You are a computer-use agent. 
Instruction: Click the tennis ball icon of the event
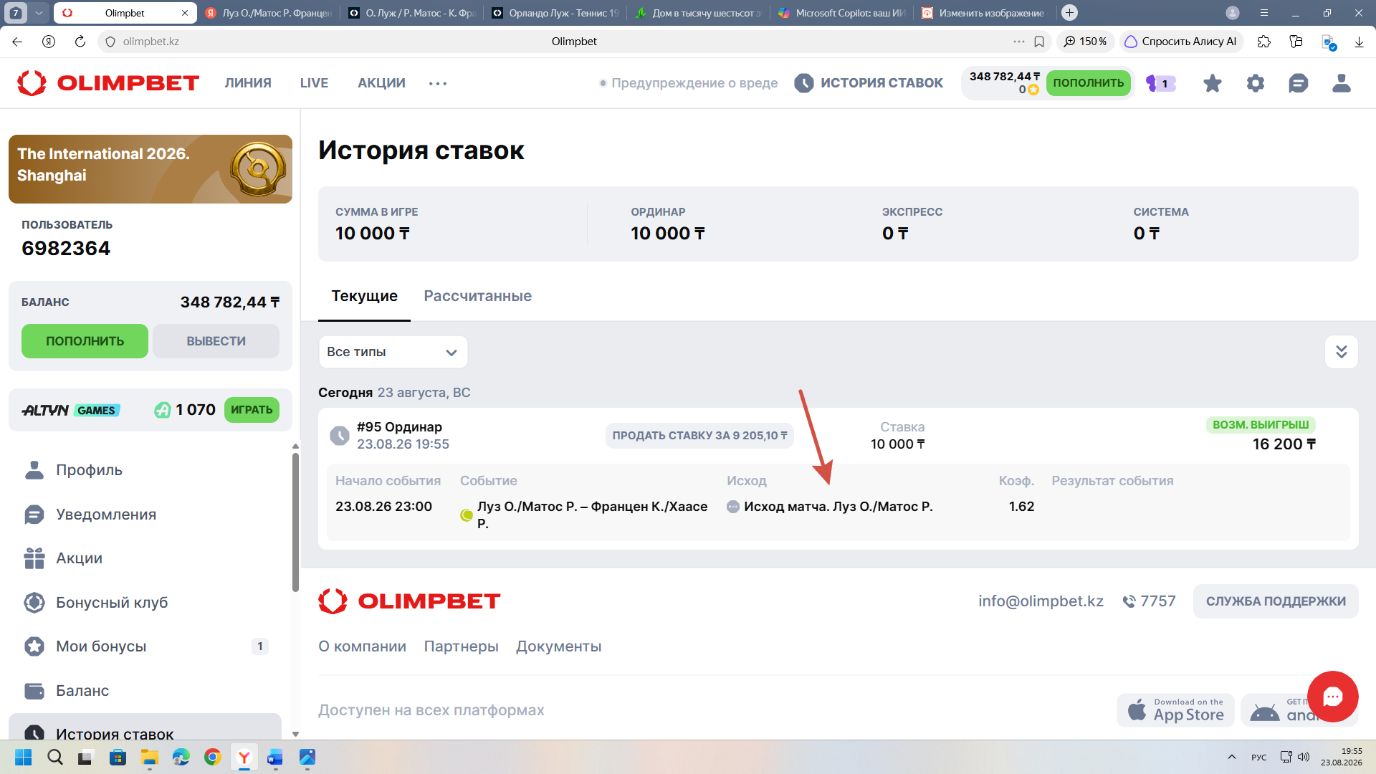pyautogui.click(x=467, y=515)
